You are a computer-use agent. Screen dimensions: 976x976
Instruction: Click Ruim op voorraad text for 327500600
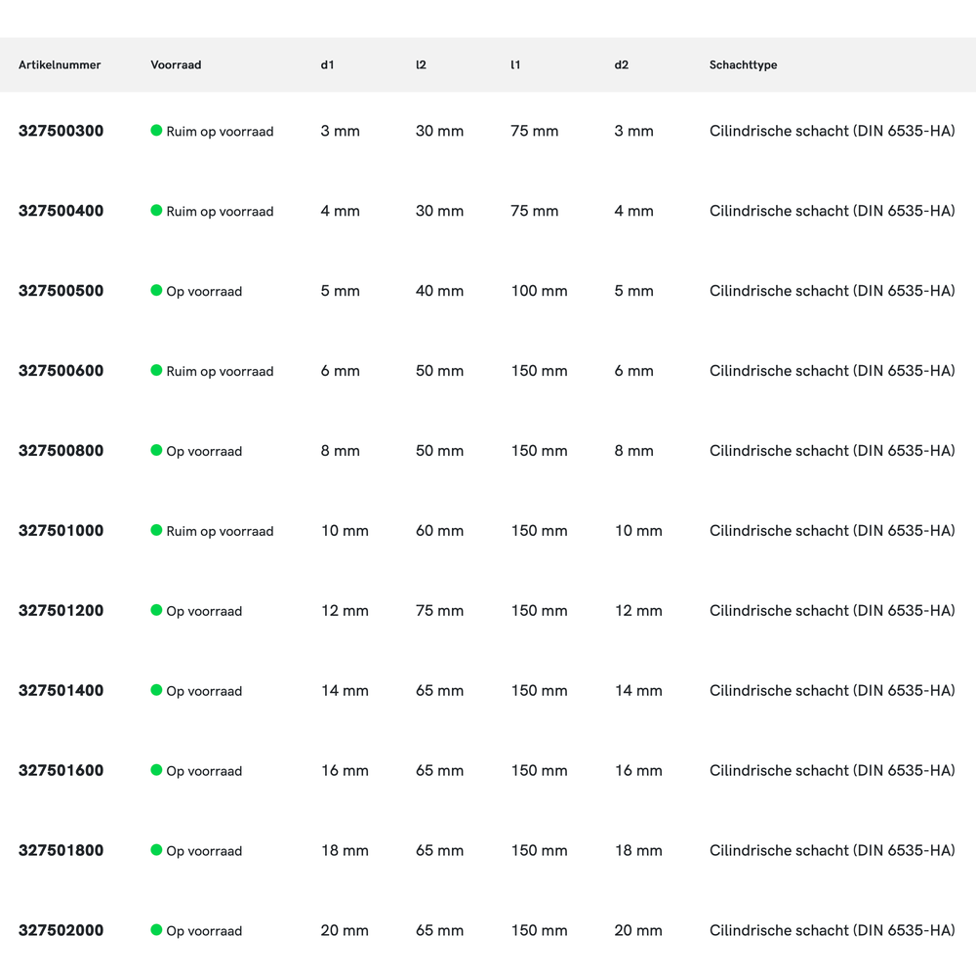point(220,372)
